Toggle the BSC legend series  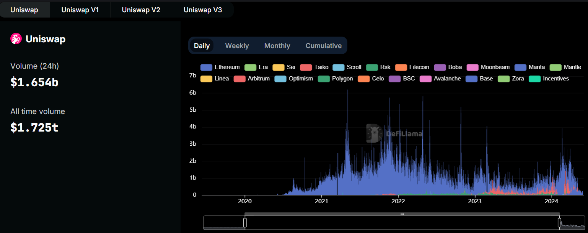(x=402, y=79)
